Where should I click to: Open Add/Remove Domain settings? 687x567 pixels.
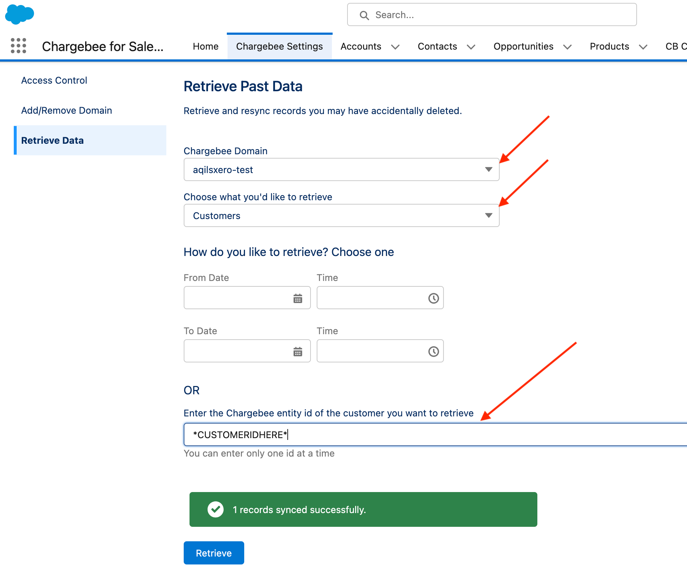(67, 110)
